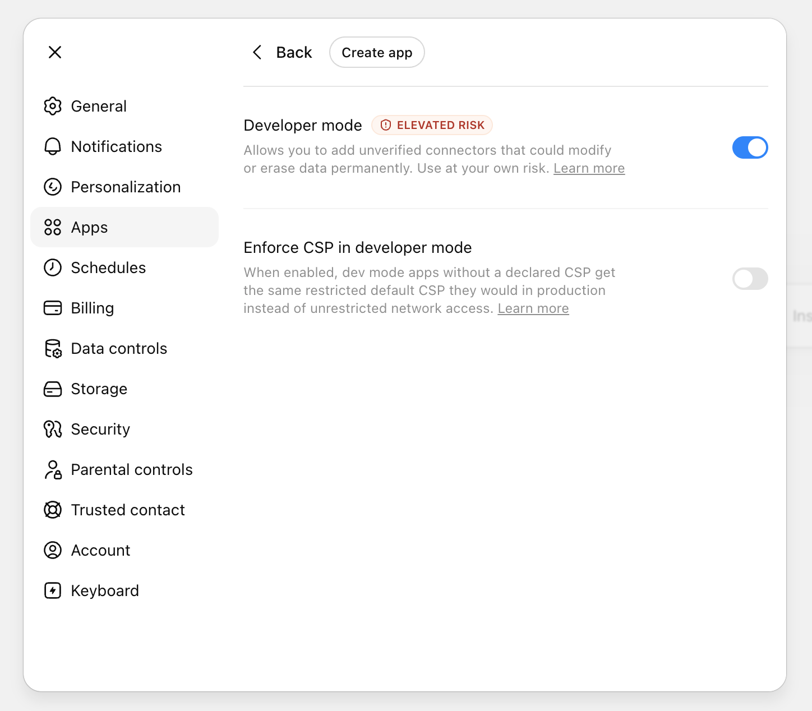
Task: Click the Keyboard shortcut icon
Action: [53, 590]
